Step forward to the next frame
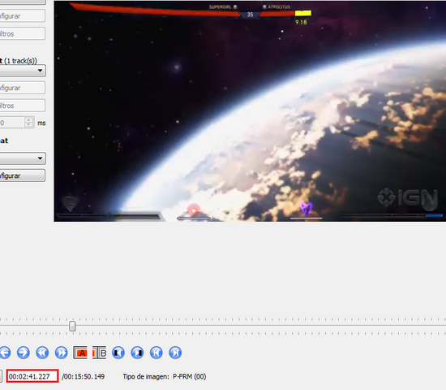Viewport: 446px width, 390px height. click(x=24, y=353)
